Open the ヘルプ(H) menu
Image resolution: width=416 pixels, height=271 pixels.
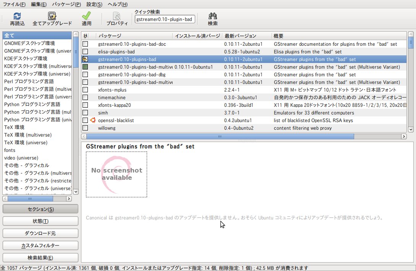(118, 4)
